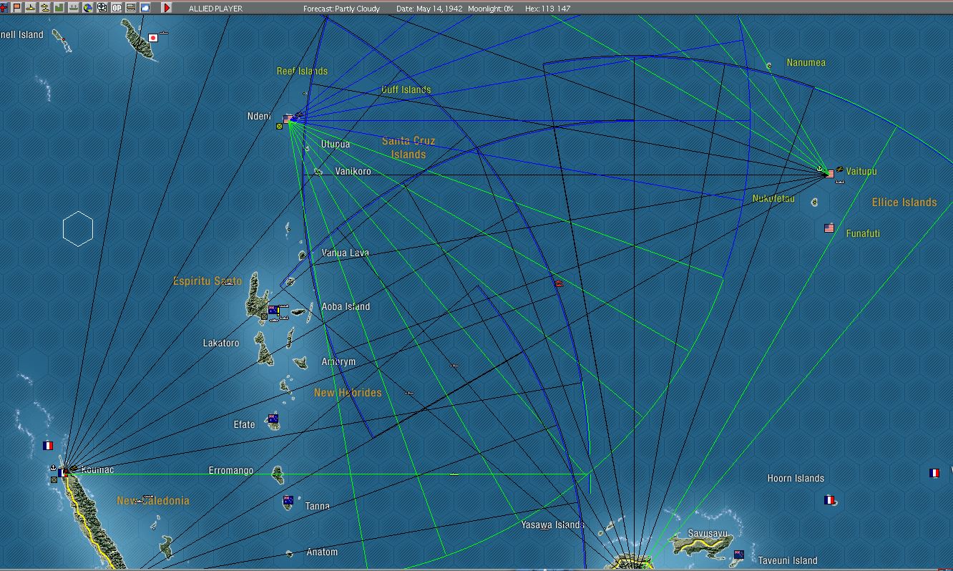Image resolution: width=953 pixels, height=571 pixels.
Task: Select the Australian flag at Taveuni Island
Action: pos(739,555)
